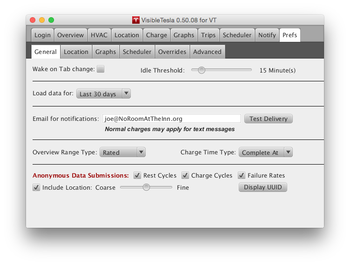Enable Wake on Tab change checkbox
350x265 pixels.
[x=101, y=69]
